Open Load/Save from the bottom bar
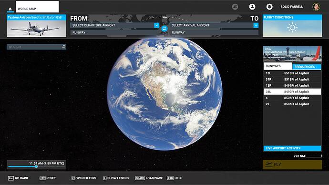 [x=149, y=178]
